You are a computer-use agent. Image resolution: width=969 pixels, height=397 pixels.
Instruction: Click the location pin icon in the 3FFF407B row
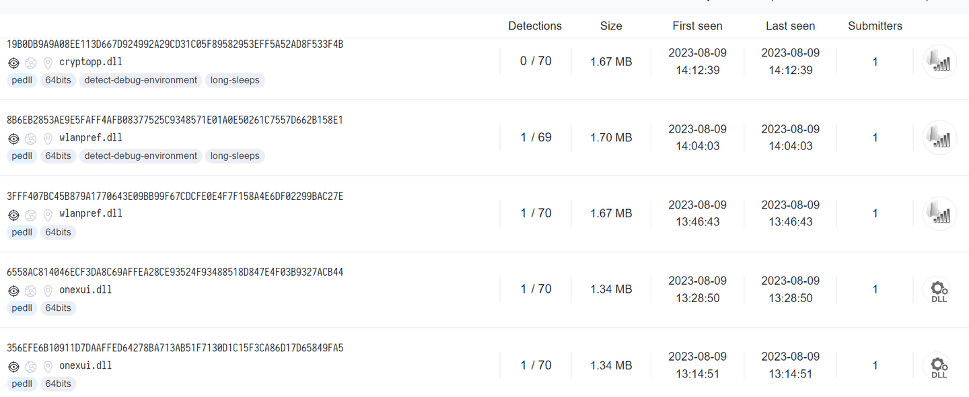click(x=48, y=215)
